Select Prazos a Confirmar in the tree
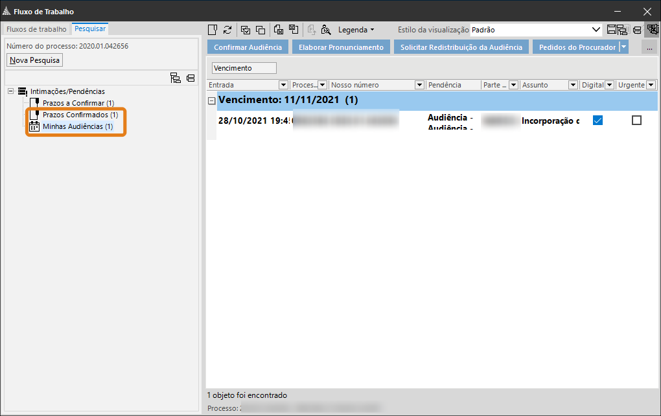661x416 pixels. click(x=73, y=103)
